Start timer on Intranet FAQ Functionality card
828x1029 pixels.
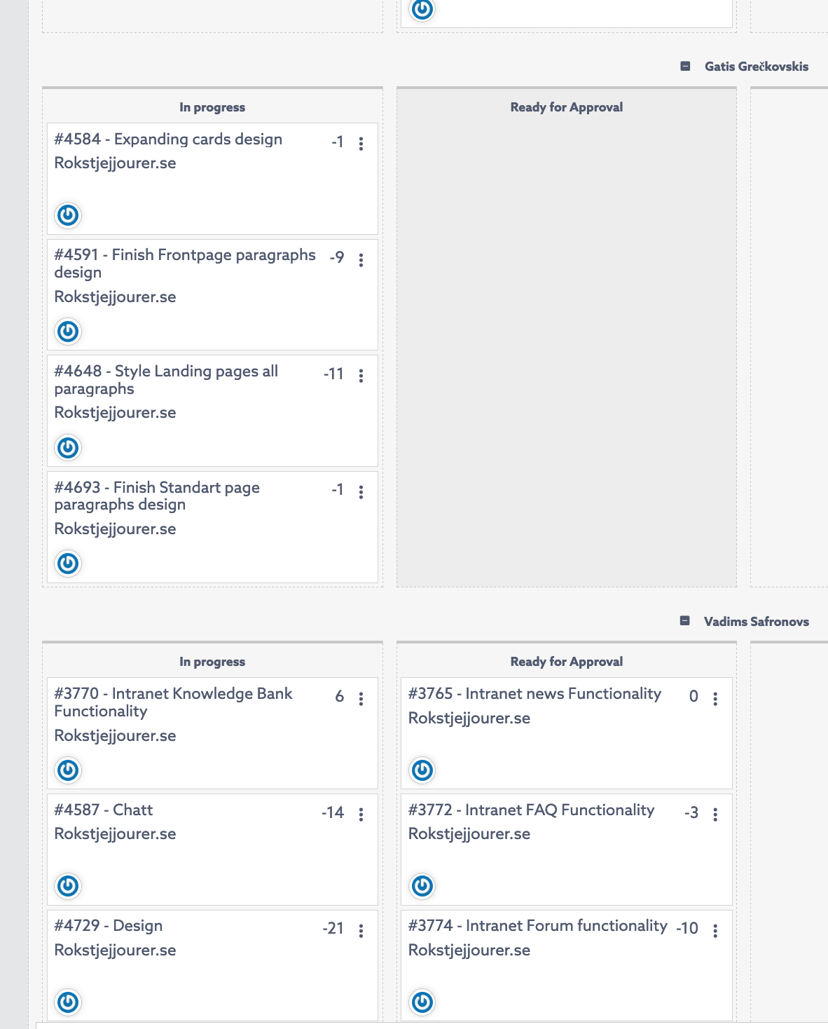(422, 886)
